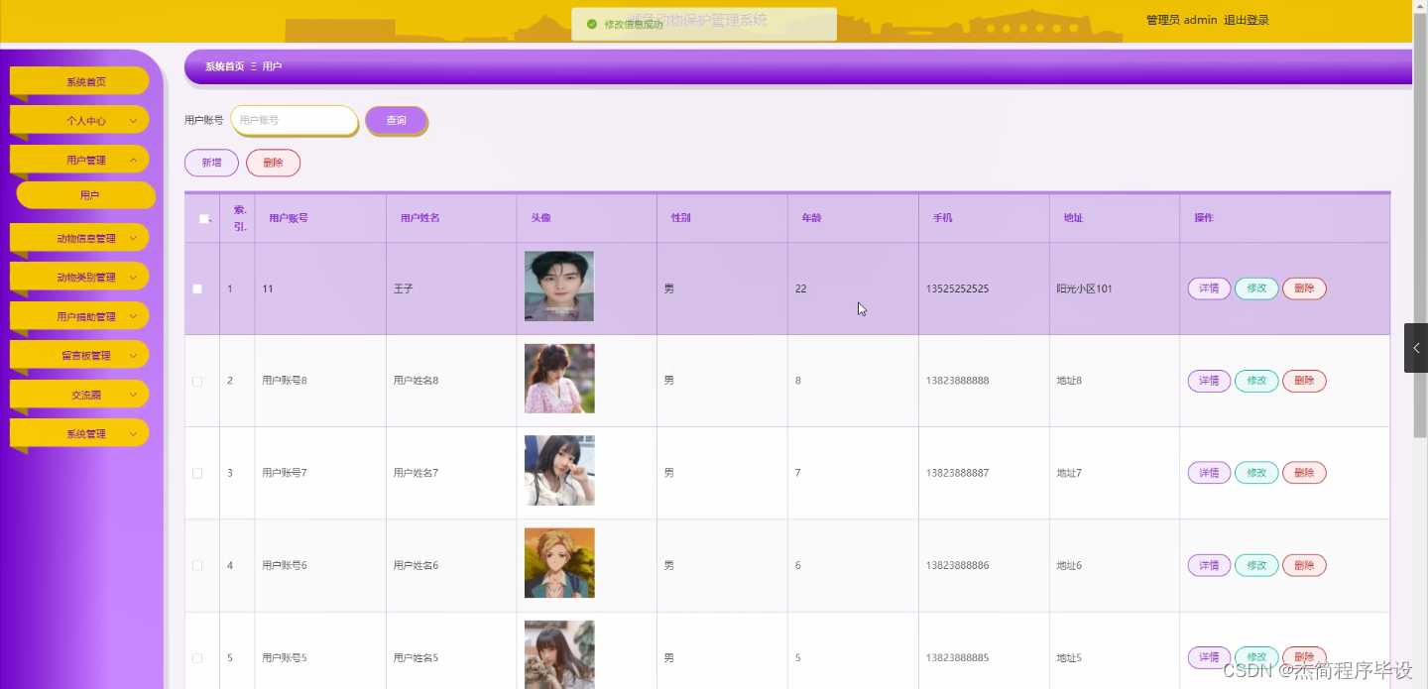Open 详情 for 用户账号5
The image size is (1428, 689).
point(1209,657)
